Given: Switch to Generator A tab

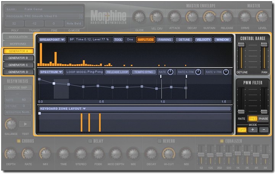Looking at the screenshot, I should tap(18, 51).
